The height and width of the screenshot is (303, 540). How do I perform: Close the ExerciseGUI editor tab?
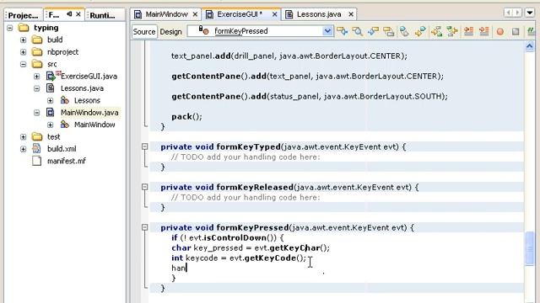pyautogui.click(x=274, y=14)
